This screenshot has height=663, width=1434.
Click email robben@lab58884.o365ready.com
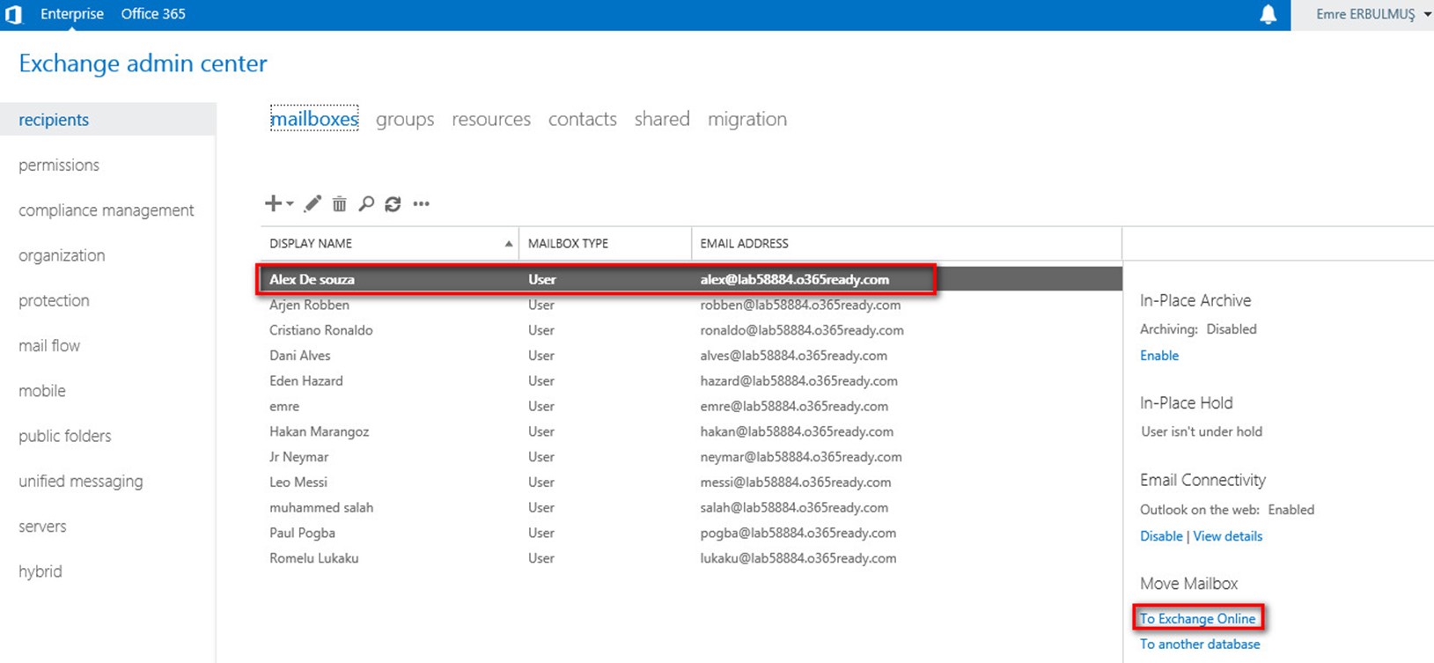coord(800,305)
